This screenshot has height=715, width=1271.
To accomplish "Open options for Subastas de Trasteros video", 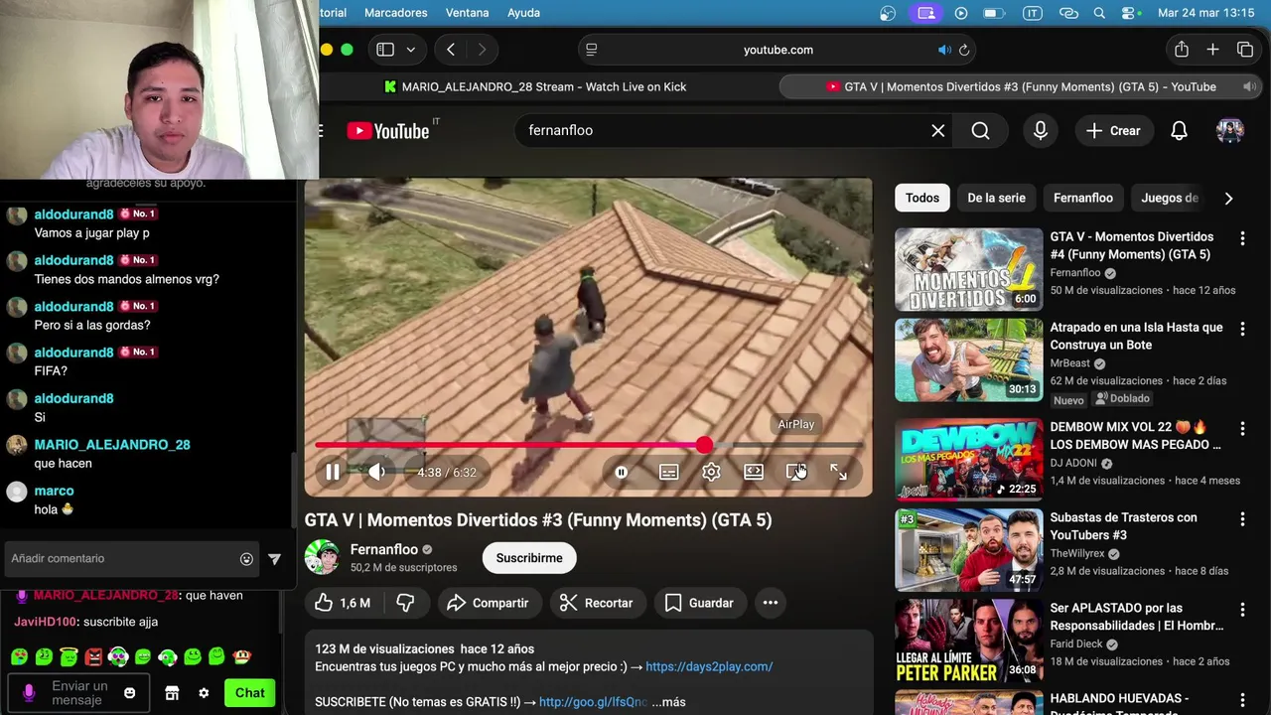I will [1242, 519].
